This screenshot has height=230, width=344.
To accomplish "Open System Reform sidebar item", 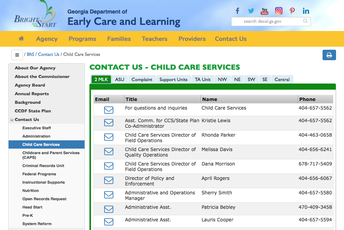I will point(37,224).
